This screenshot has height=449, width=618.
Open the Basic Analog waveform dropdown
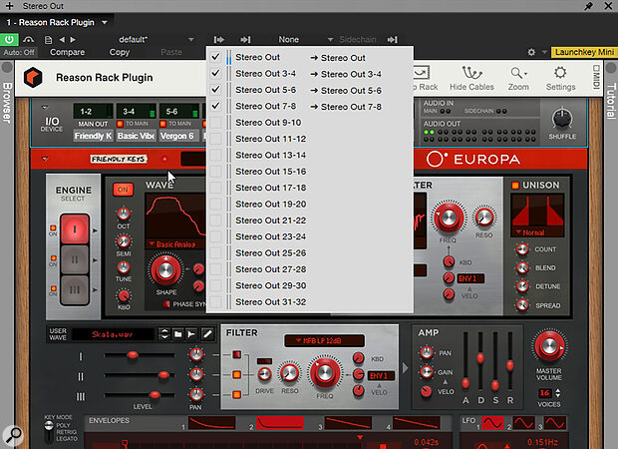point(175,244)
